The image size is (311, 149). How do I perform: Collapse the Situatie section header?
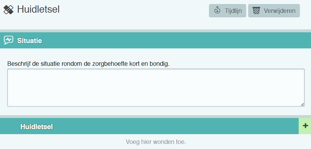158,40
